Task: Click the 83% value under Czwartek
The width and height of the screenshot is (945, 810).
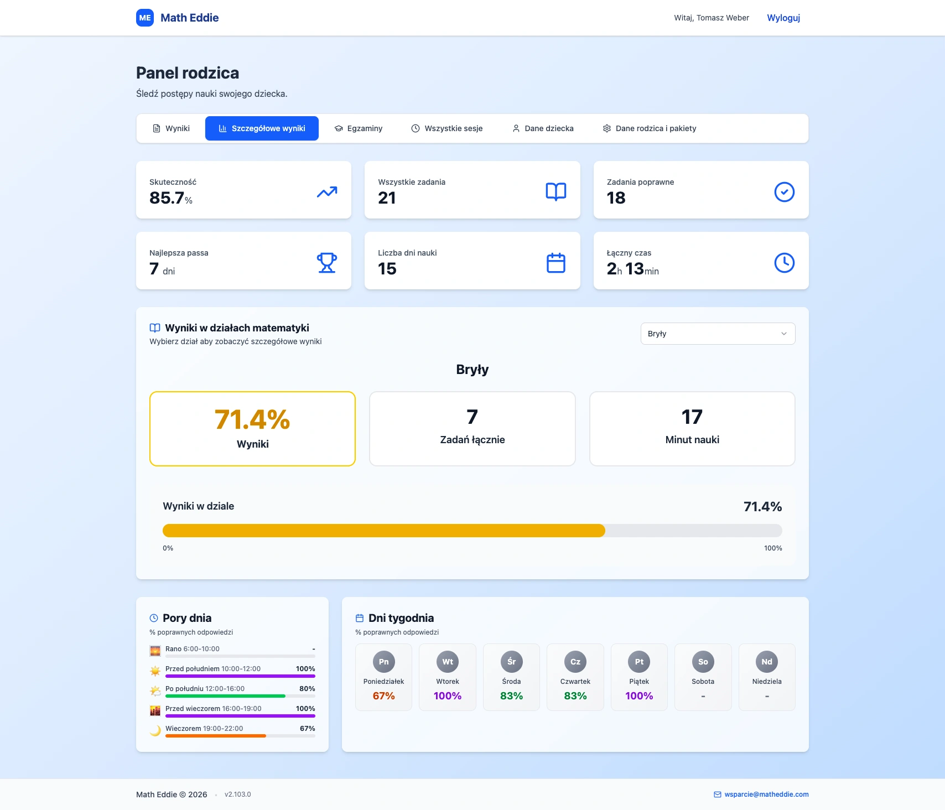Action: click(x=575, y=696)
